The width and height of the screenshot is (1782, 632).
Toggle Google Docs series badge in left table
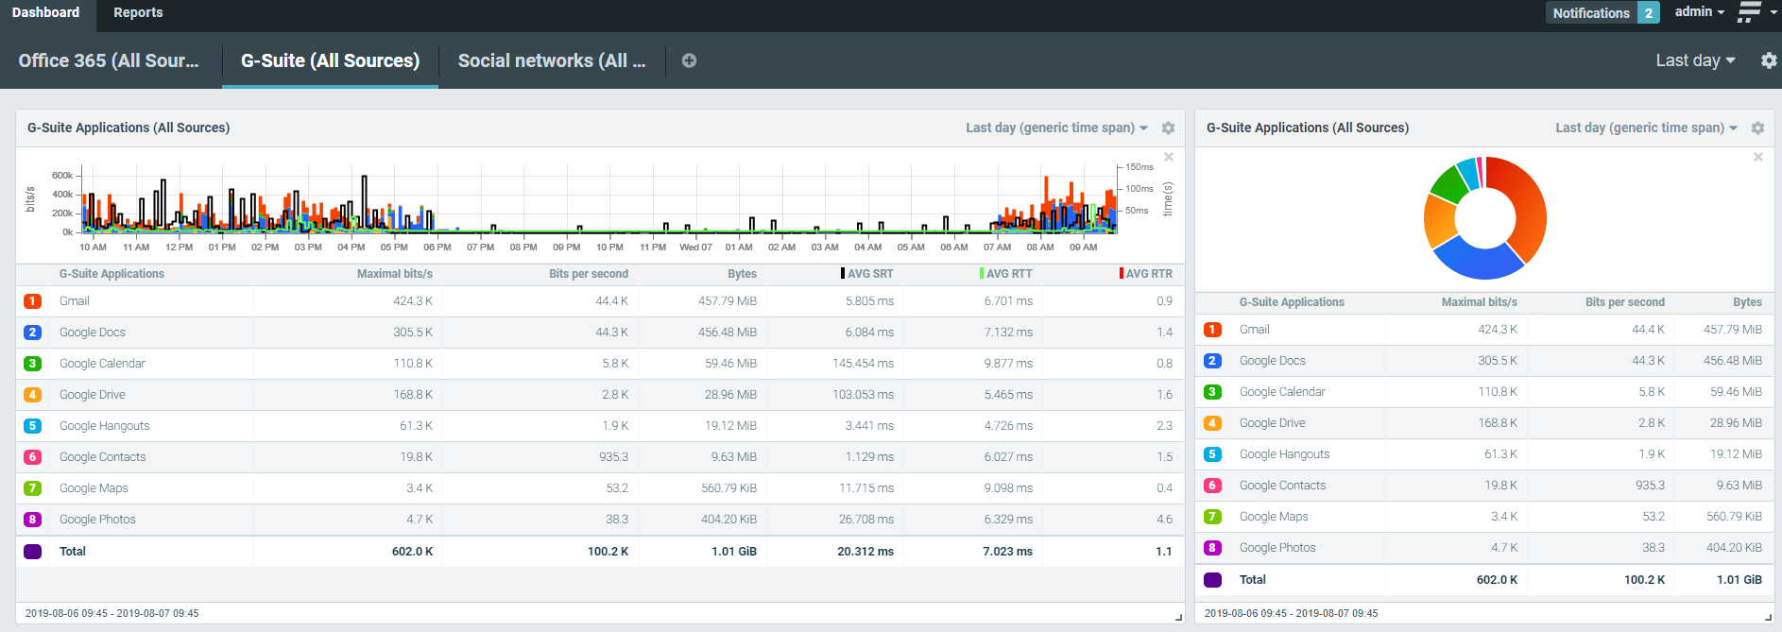pos(32,333)
